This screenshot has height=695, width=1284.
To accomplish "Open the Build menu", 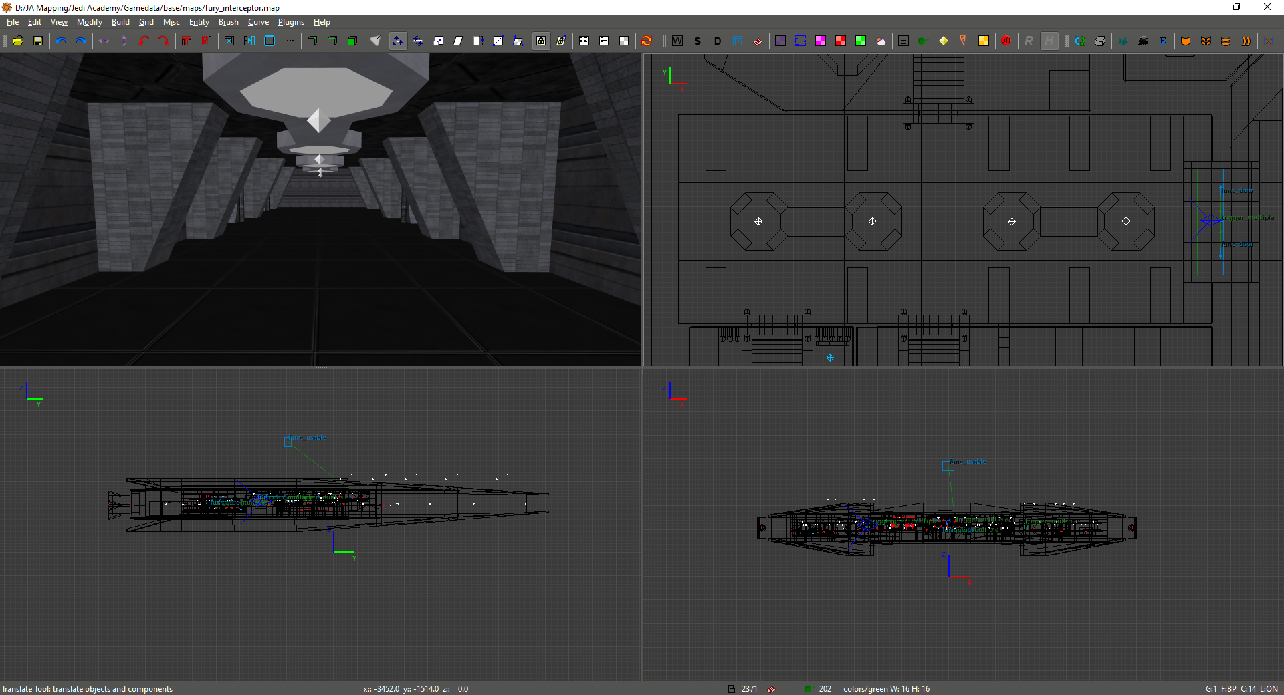I will click(120, 22).
